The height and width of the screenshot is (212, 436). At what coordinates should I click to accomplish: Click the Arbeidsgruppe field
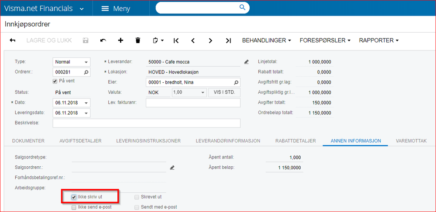click(119, 188)
